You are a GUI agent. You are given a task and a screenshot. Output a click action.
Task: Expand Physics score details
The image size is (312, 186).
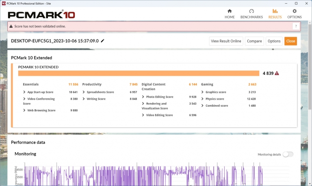point(202,99)
